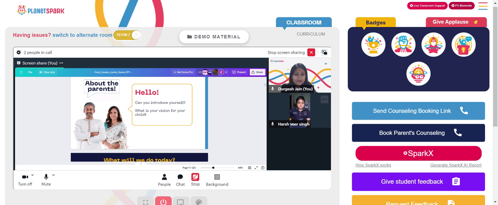The image size is (498, 205).
Task: Open the How SparkX works link
Action: 373,165
